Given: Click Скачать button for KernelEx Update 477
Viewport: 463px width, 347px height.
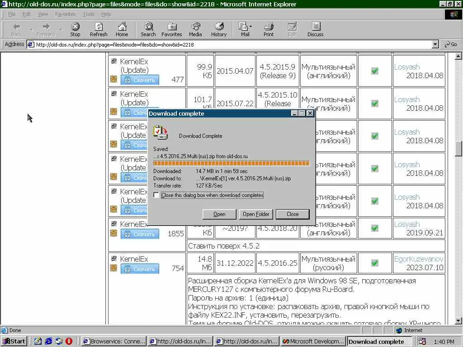Looking at the screenshot, I should (x=140, y=80).
